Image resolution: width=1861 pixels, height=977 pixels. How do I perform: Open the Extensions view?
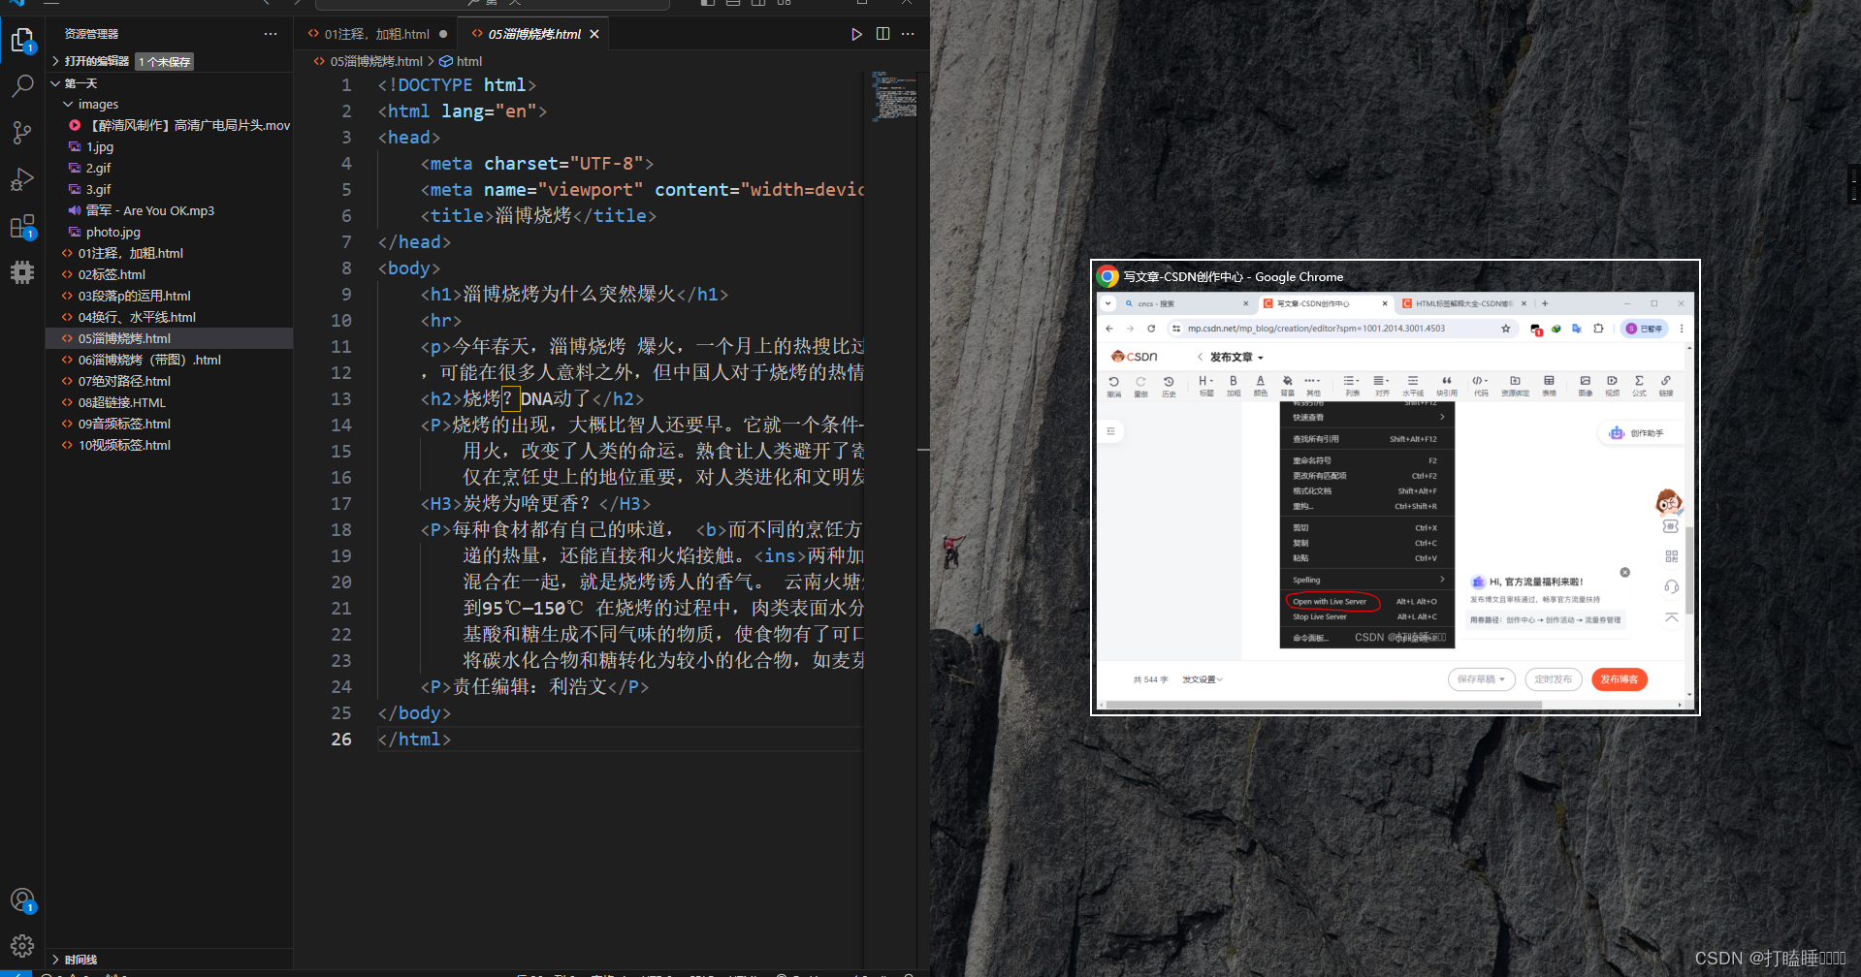[22, 226]
